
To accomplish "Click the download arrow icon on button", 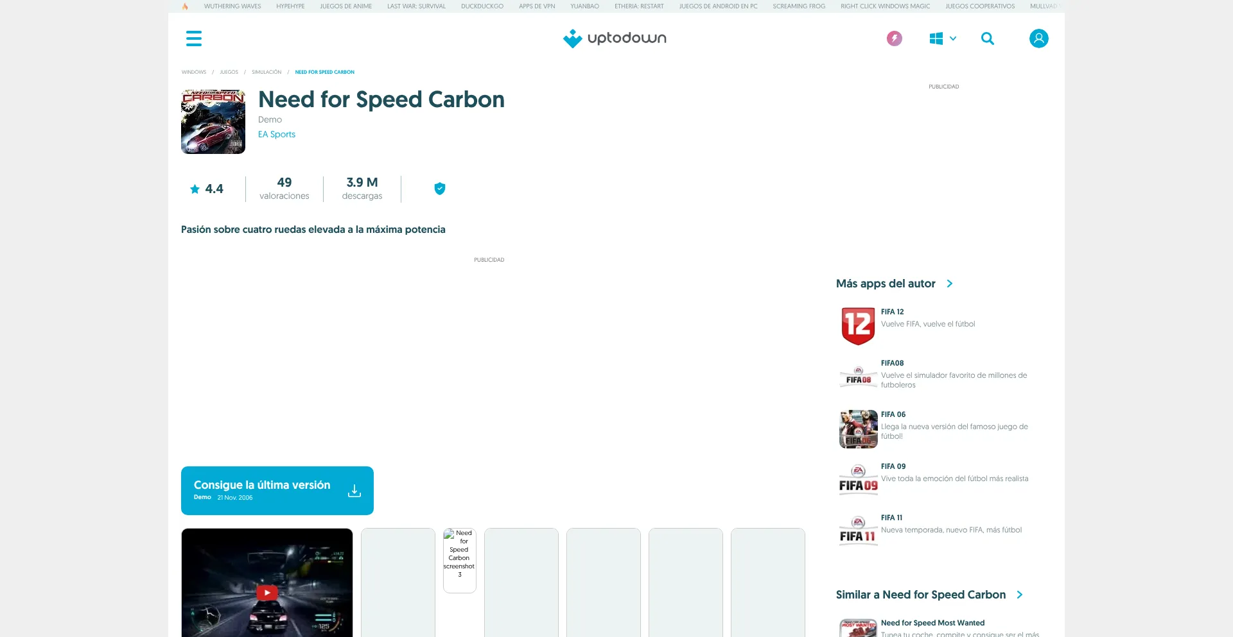I will [354, 491].
